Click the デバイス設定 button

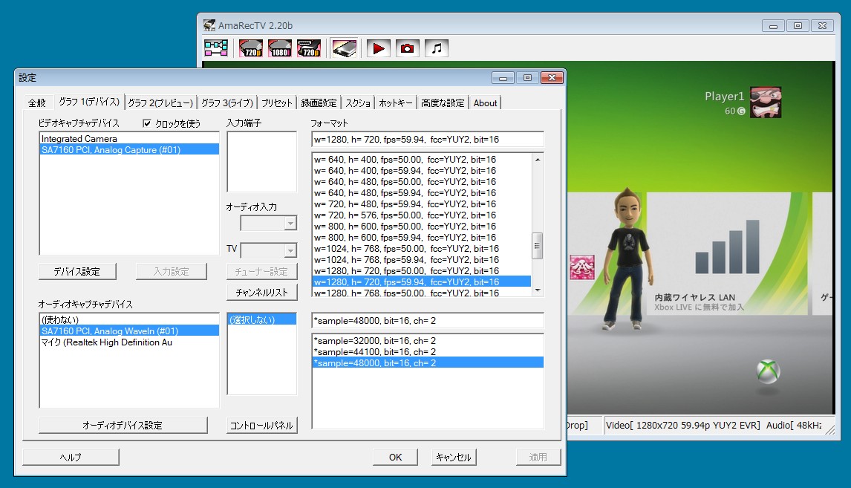point(77,271)
